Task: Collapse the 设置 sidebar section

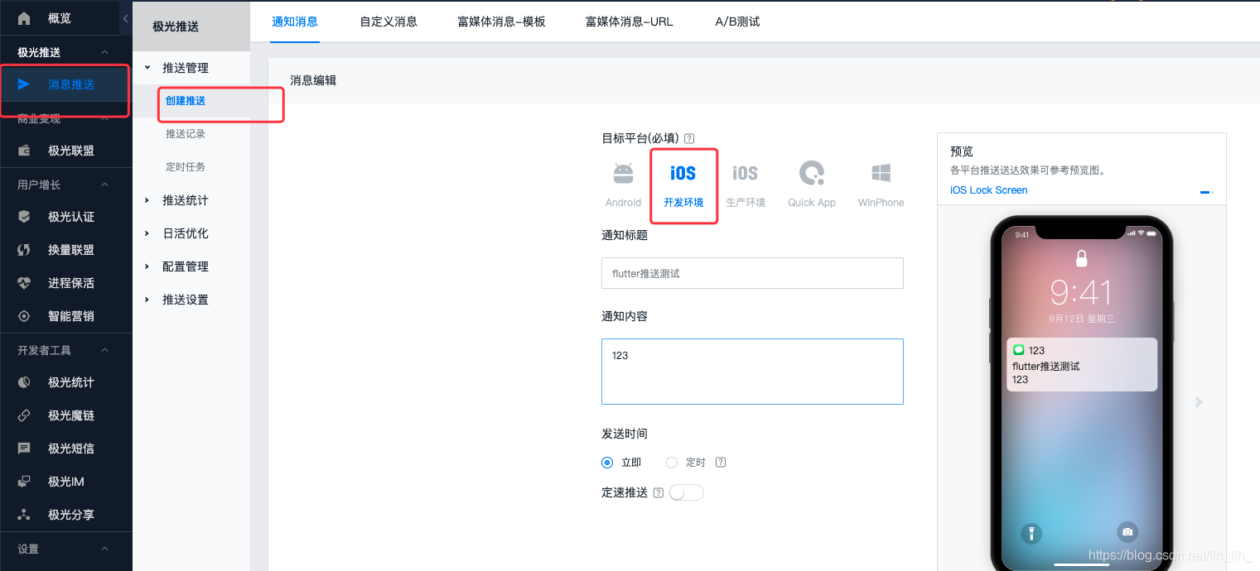Action: tap(104, 549)
